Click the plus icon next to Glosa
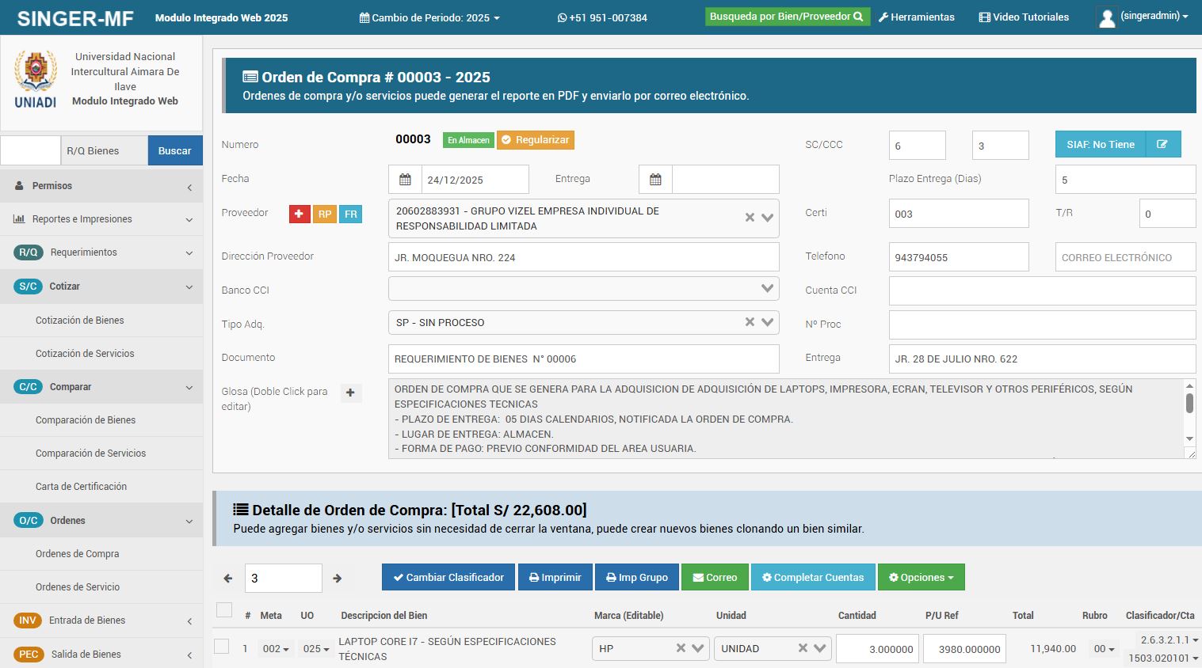This screenshot has height=668, width=1202. (x=351, y=393)
